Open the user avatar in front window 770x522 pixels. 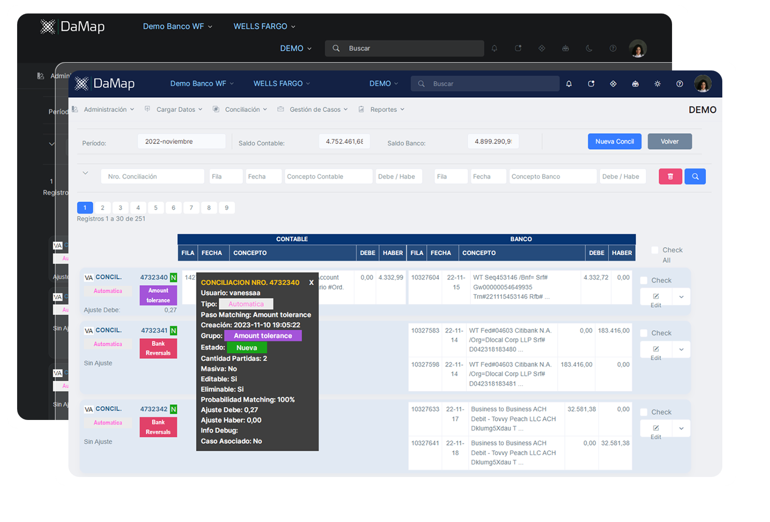tap(703, 83)
